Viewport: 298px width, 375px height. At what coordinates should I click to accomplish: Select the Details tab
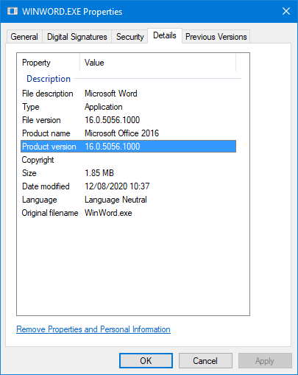165,35
